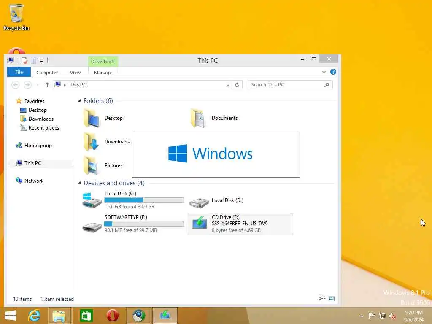Switch to Details view in status bar
This screenshot has width=432, height=324.
click(x=322, y=299)
